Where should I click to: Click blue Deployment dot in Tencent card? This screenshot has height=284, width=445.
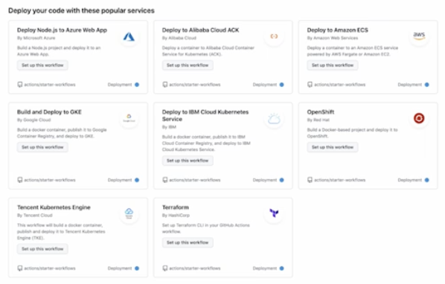point(137,268)
